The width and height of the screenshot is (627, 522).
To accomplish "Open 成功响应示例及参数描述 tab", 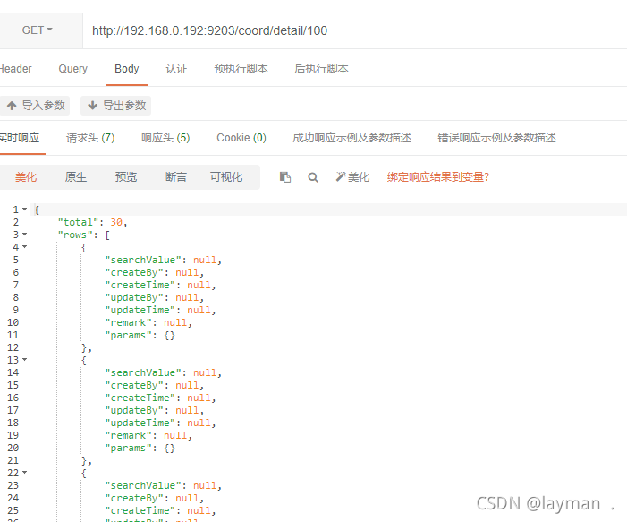I will pyautogui.click(x=352, y=138).
